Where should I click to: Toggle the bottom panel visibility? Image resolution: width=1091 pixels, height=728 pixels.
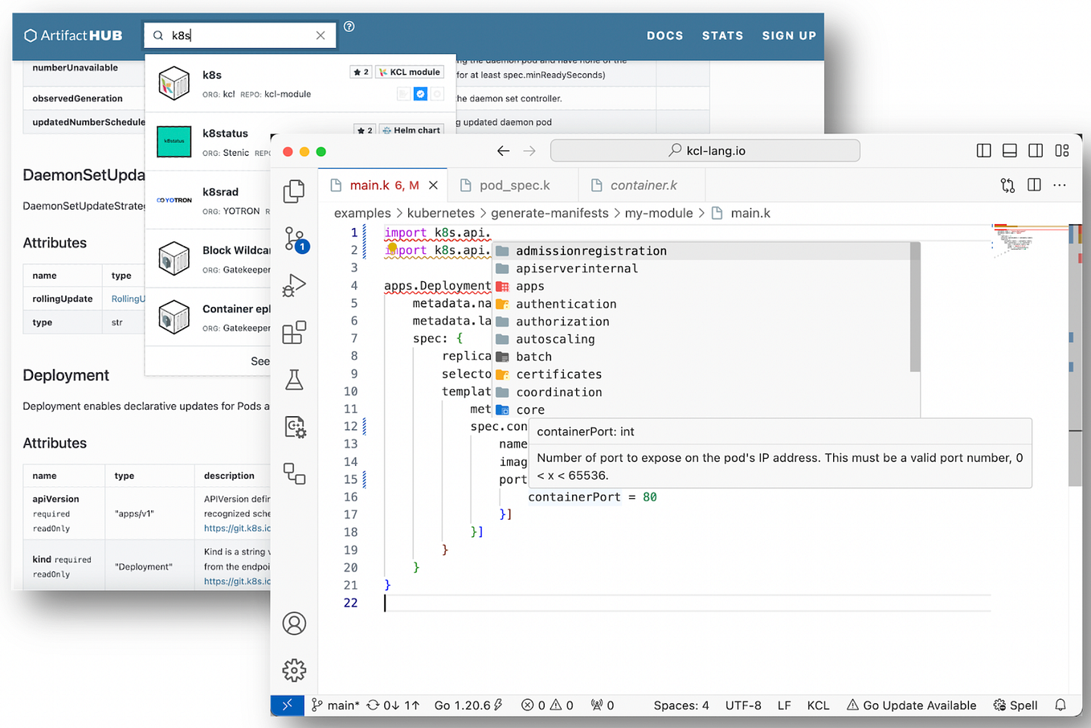[1009, 150]
